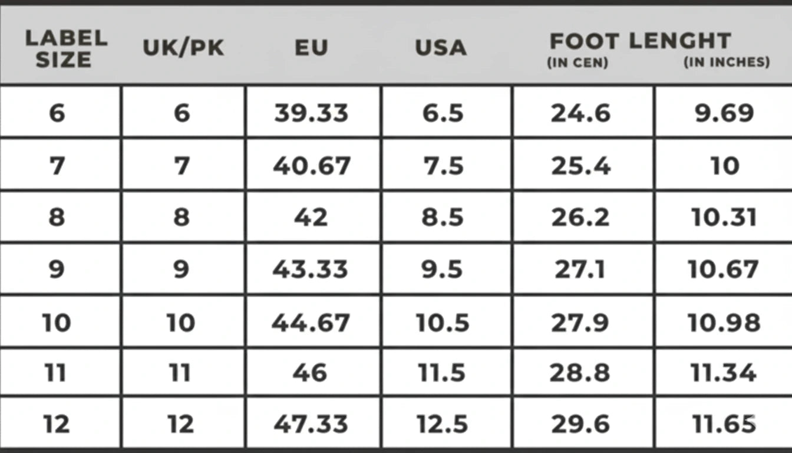Click the EU size 47.33 cell

311,424
